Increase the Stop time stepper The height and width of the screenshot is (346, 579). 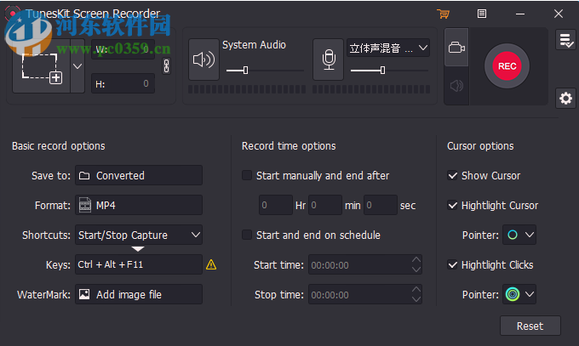pos(416,290)
